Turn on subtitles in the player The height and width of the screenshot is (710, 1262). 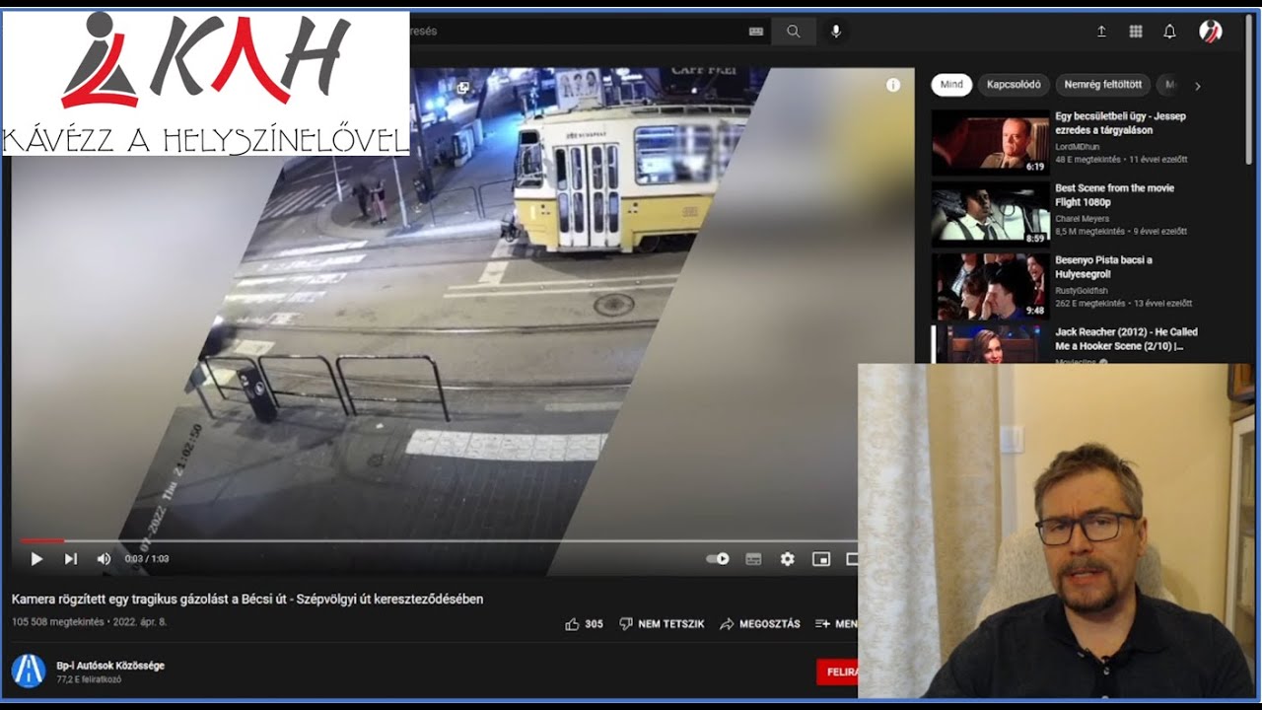pyautogui.click(x=753, y=559)
